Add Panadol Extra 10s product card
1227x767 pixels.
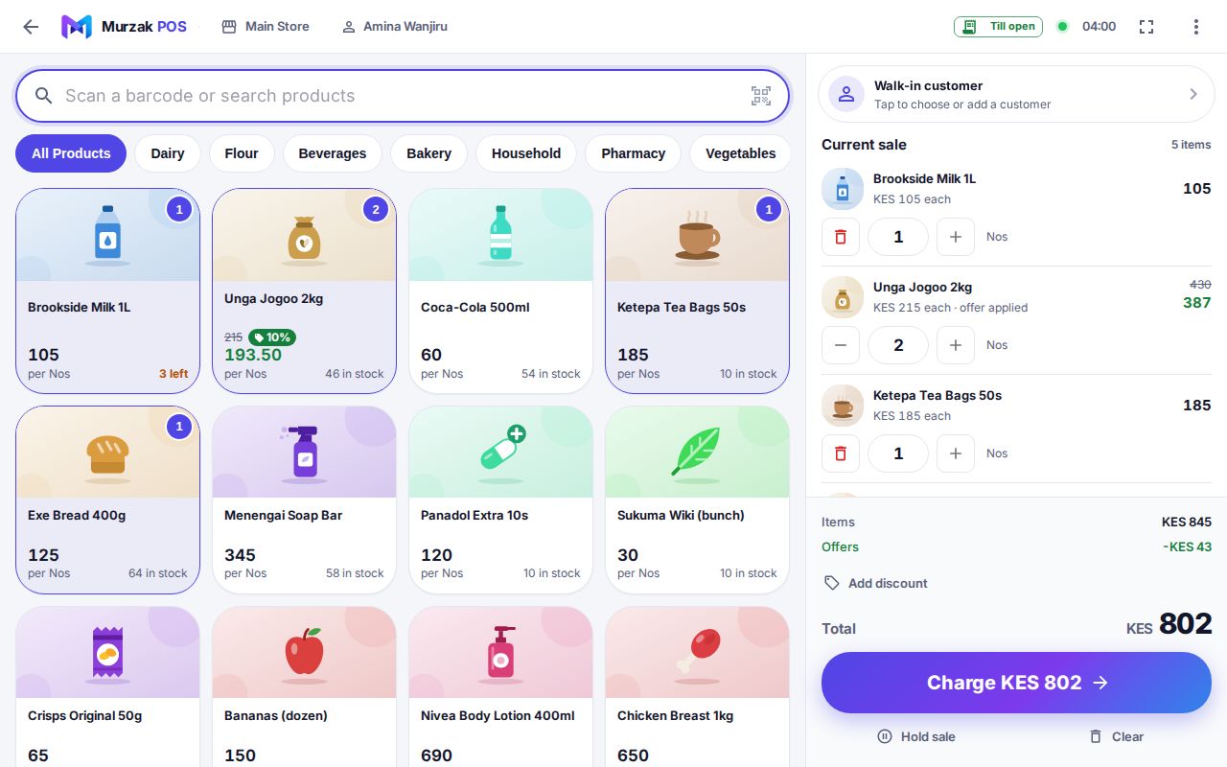click(500, 500)
